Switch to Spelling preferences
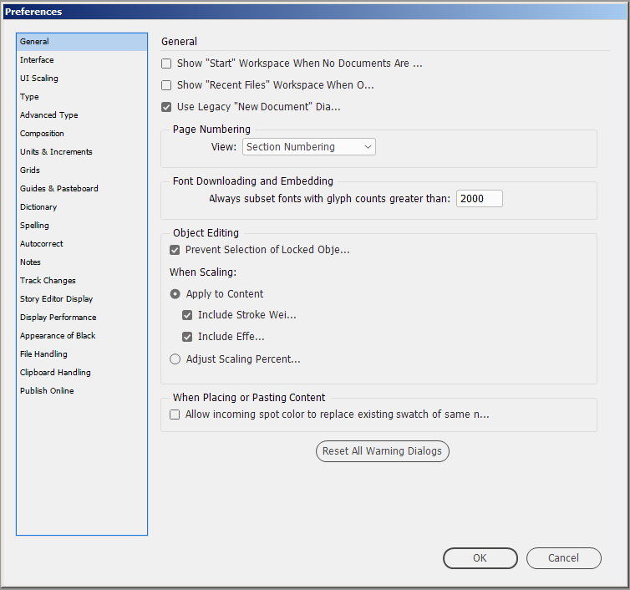630x590 pixels. point(82,226)
